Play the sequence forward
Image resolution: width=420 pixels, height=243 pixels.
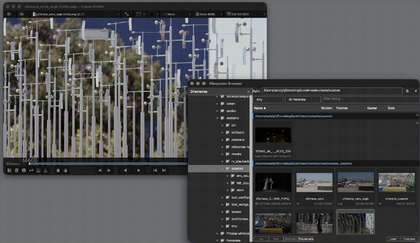coord(139,171)
